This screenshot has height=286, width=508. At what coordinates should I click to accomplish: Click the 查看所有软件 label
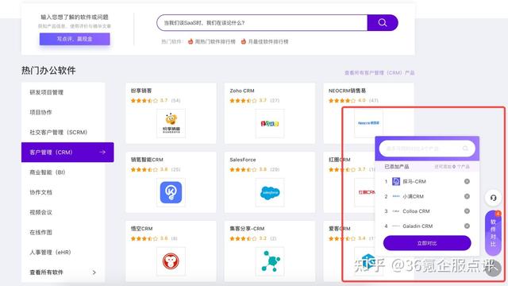pyautogui.click(x=46, y=272)
